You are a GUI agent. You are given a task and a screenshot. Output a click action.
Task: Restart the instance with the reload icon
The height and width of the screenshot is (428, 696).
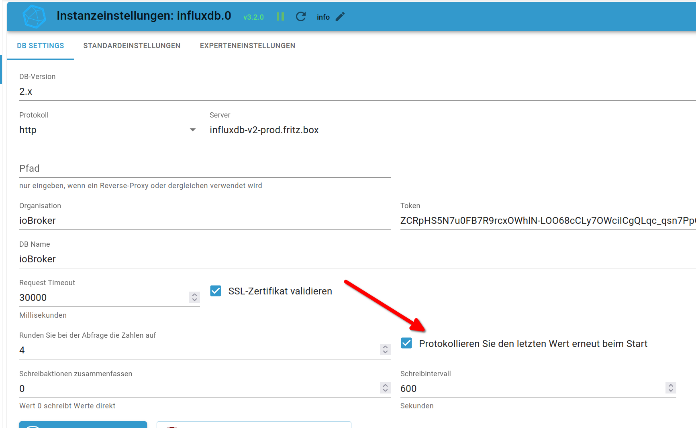point(301,16)
